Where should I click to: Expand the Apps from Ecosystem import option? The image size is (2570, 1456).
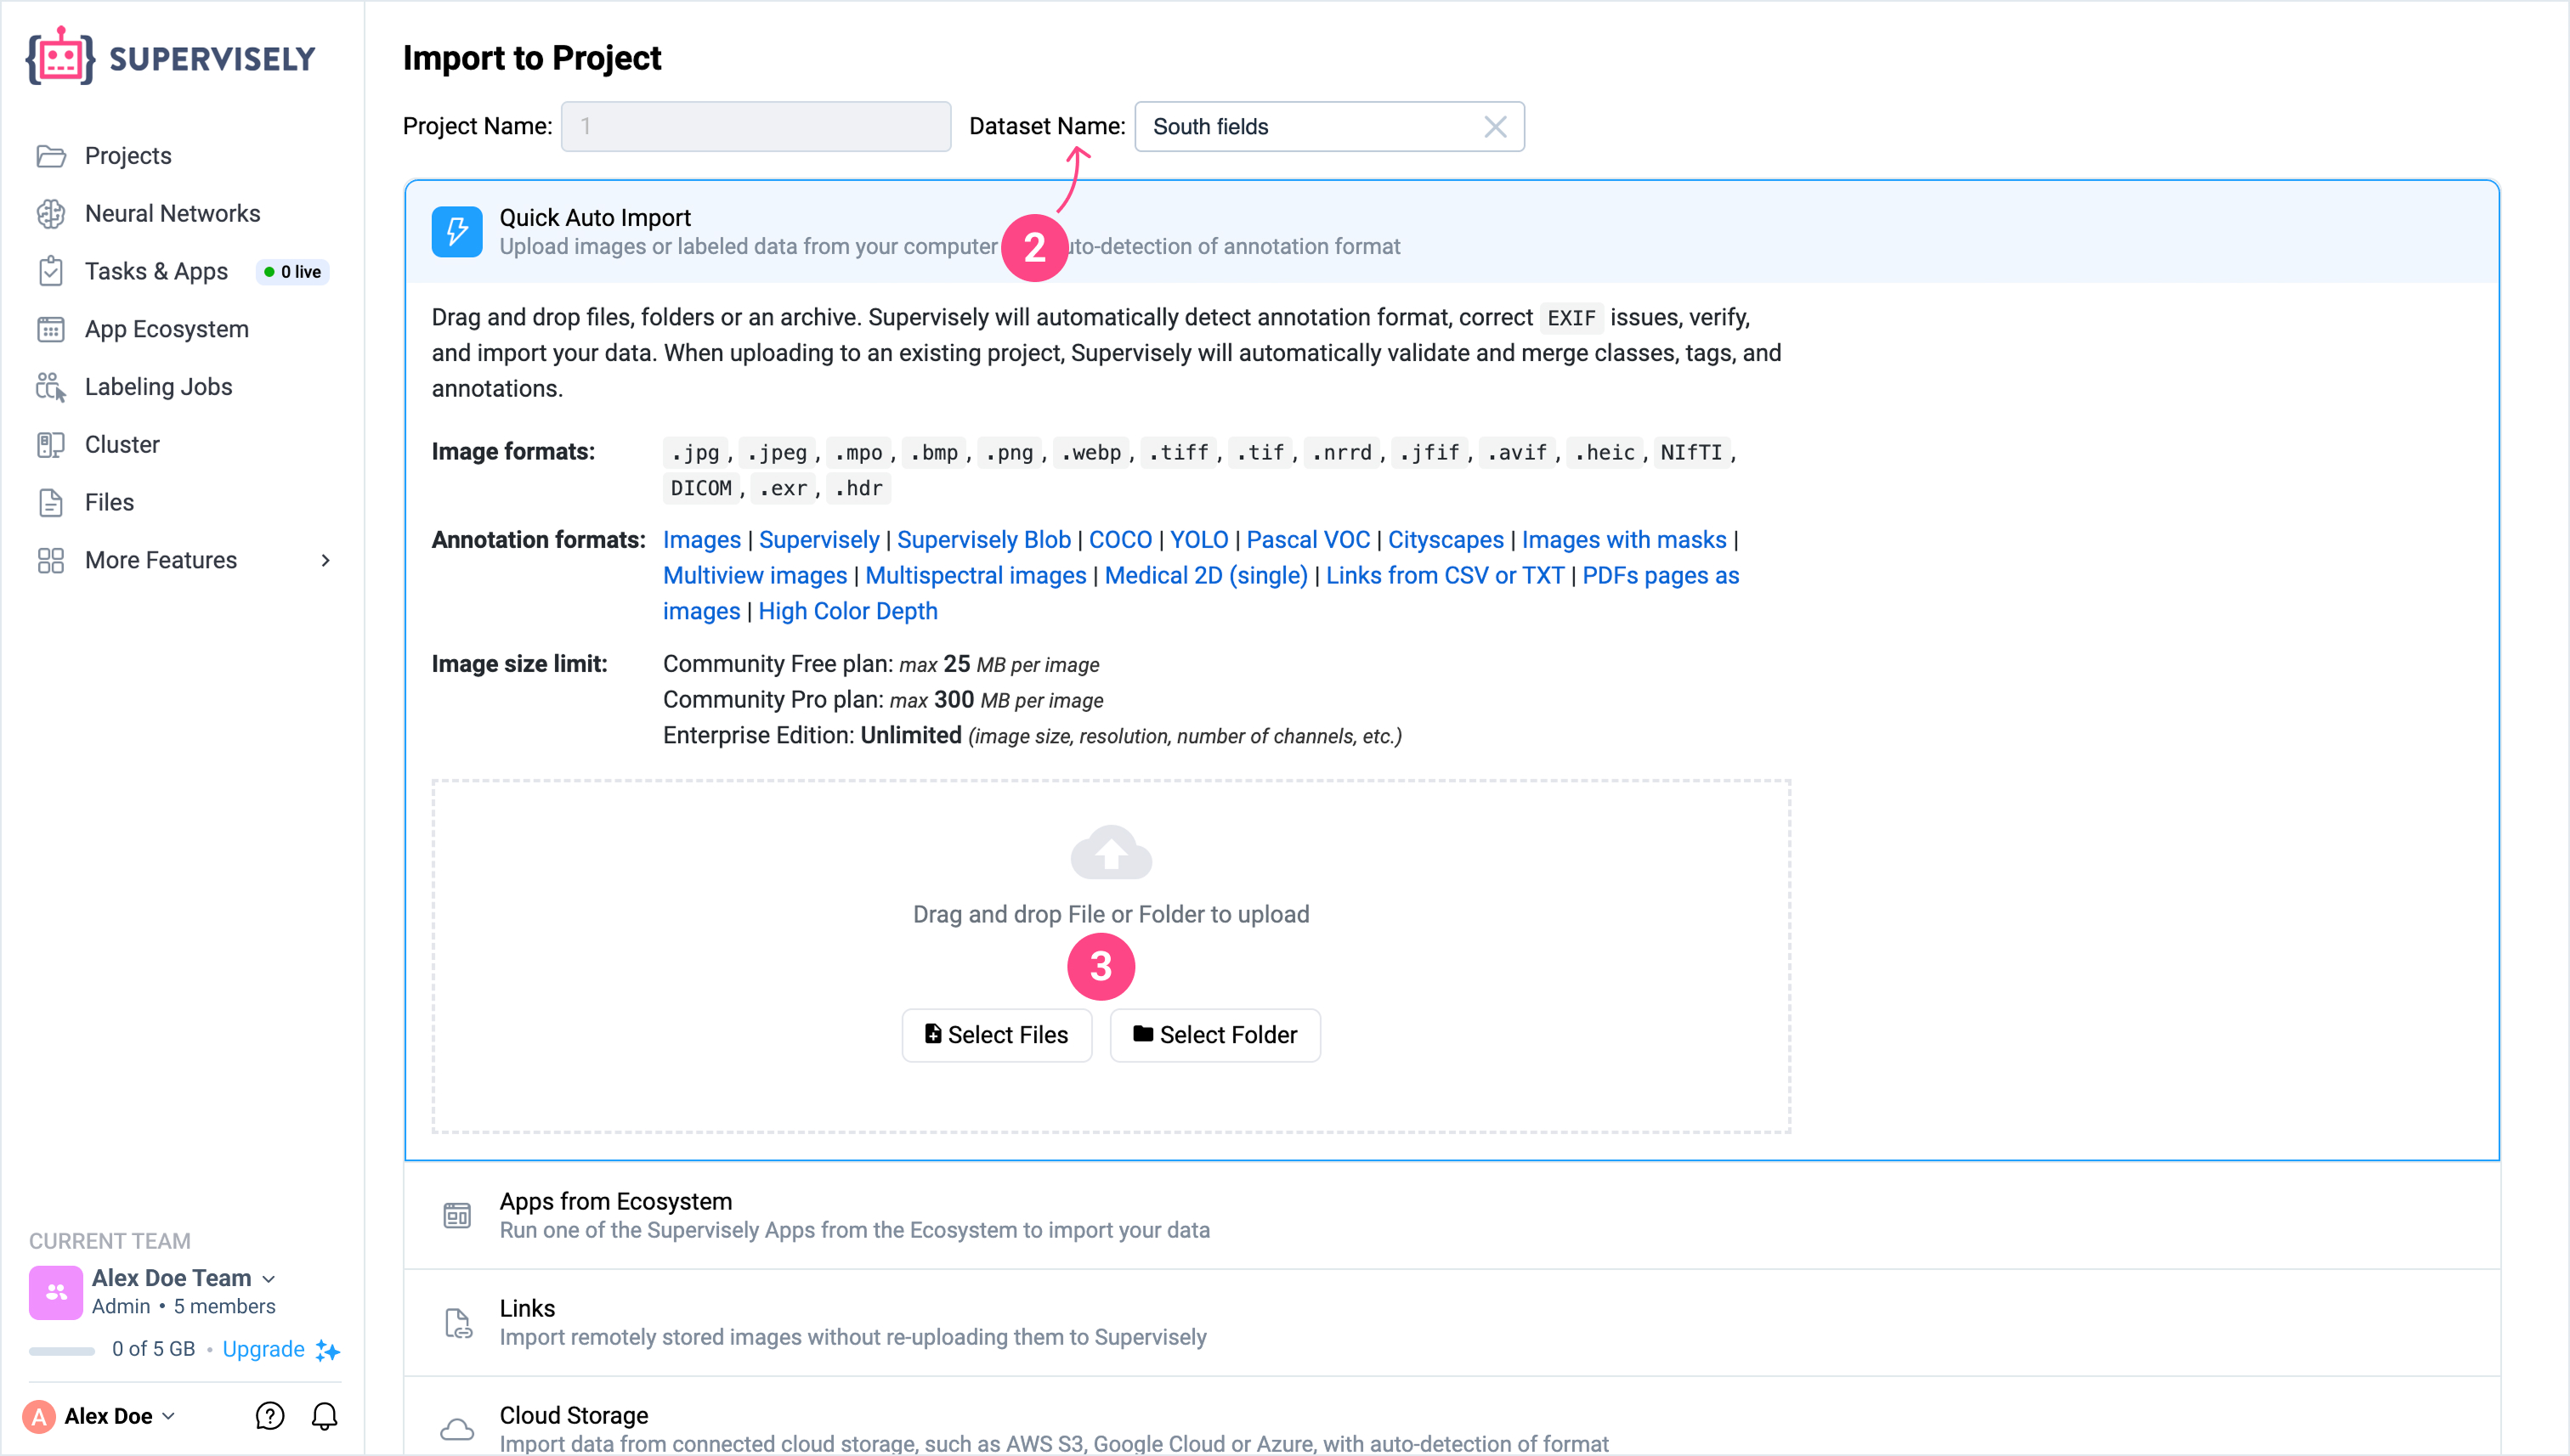coord(854,1215)
